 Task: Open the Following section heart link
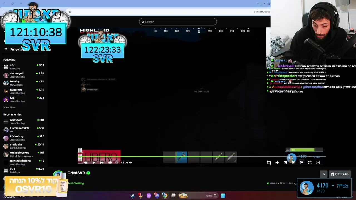14,49
